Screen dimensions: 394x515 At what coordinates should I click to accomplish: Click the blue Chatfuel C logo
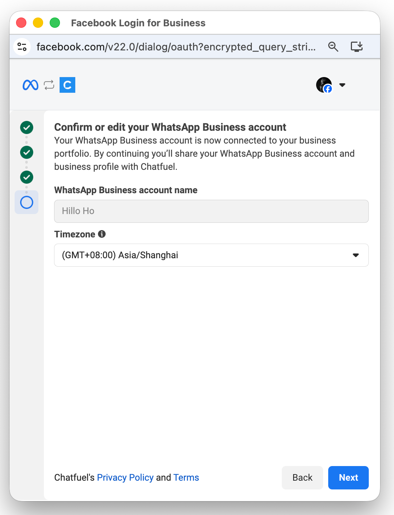[x=67, y=85]
